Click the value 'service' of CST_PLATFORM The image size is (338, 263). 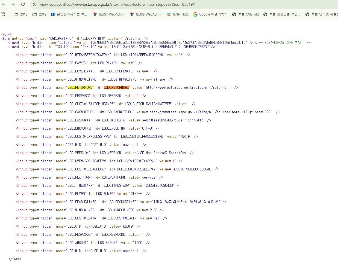click(149, 177)
